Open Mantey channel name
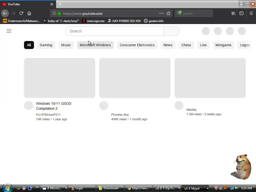256x192 pixels. [x=191, y=110]
